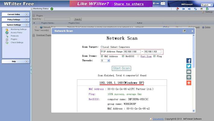Click dialog scrollbar down arrow
This screenshot has height=121, width=214.
tap(194, 111)
